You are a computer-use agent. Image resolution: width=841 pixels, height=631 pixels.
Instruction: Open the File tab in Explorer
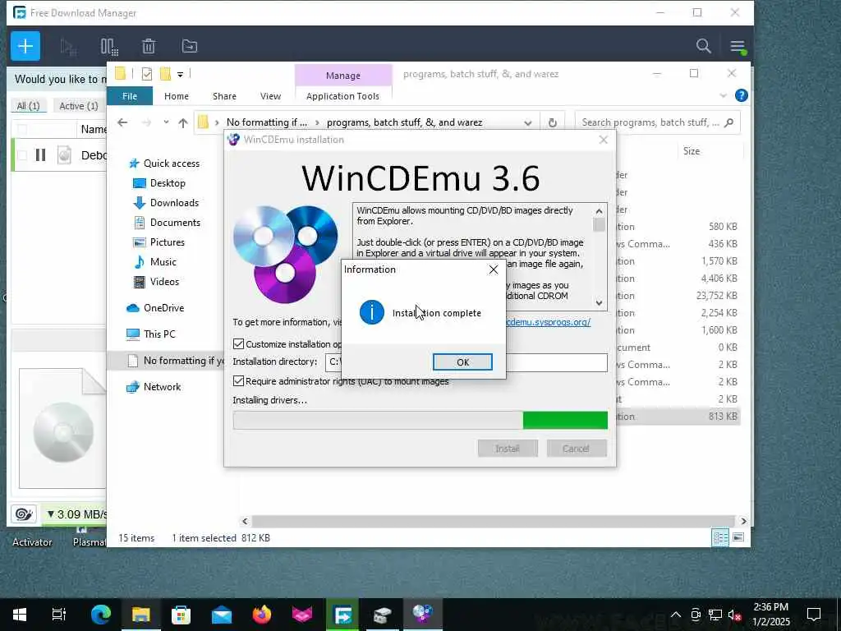(130, 96)
